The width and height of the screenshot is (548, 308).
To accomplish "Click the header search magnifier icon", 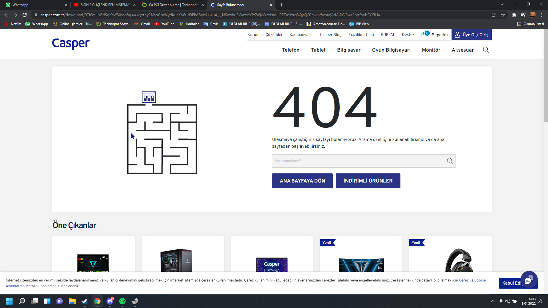I will coord(486,50).
